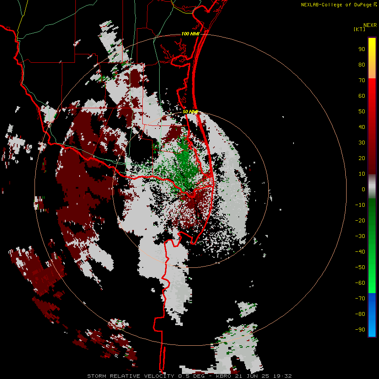Viewport: 379px width, 379px height.
Task: Click the positive 30 scale value
Action: point(362,143)
